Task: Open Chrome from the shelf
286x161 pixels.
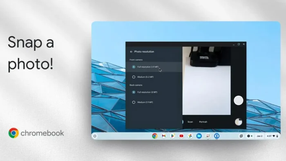Action: (x=155, y=136)
